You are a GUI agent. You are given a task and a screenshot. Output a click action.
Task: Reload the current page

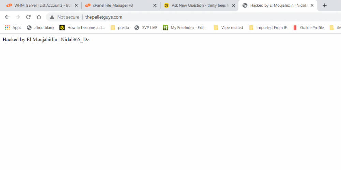[x=28, y=17]
